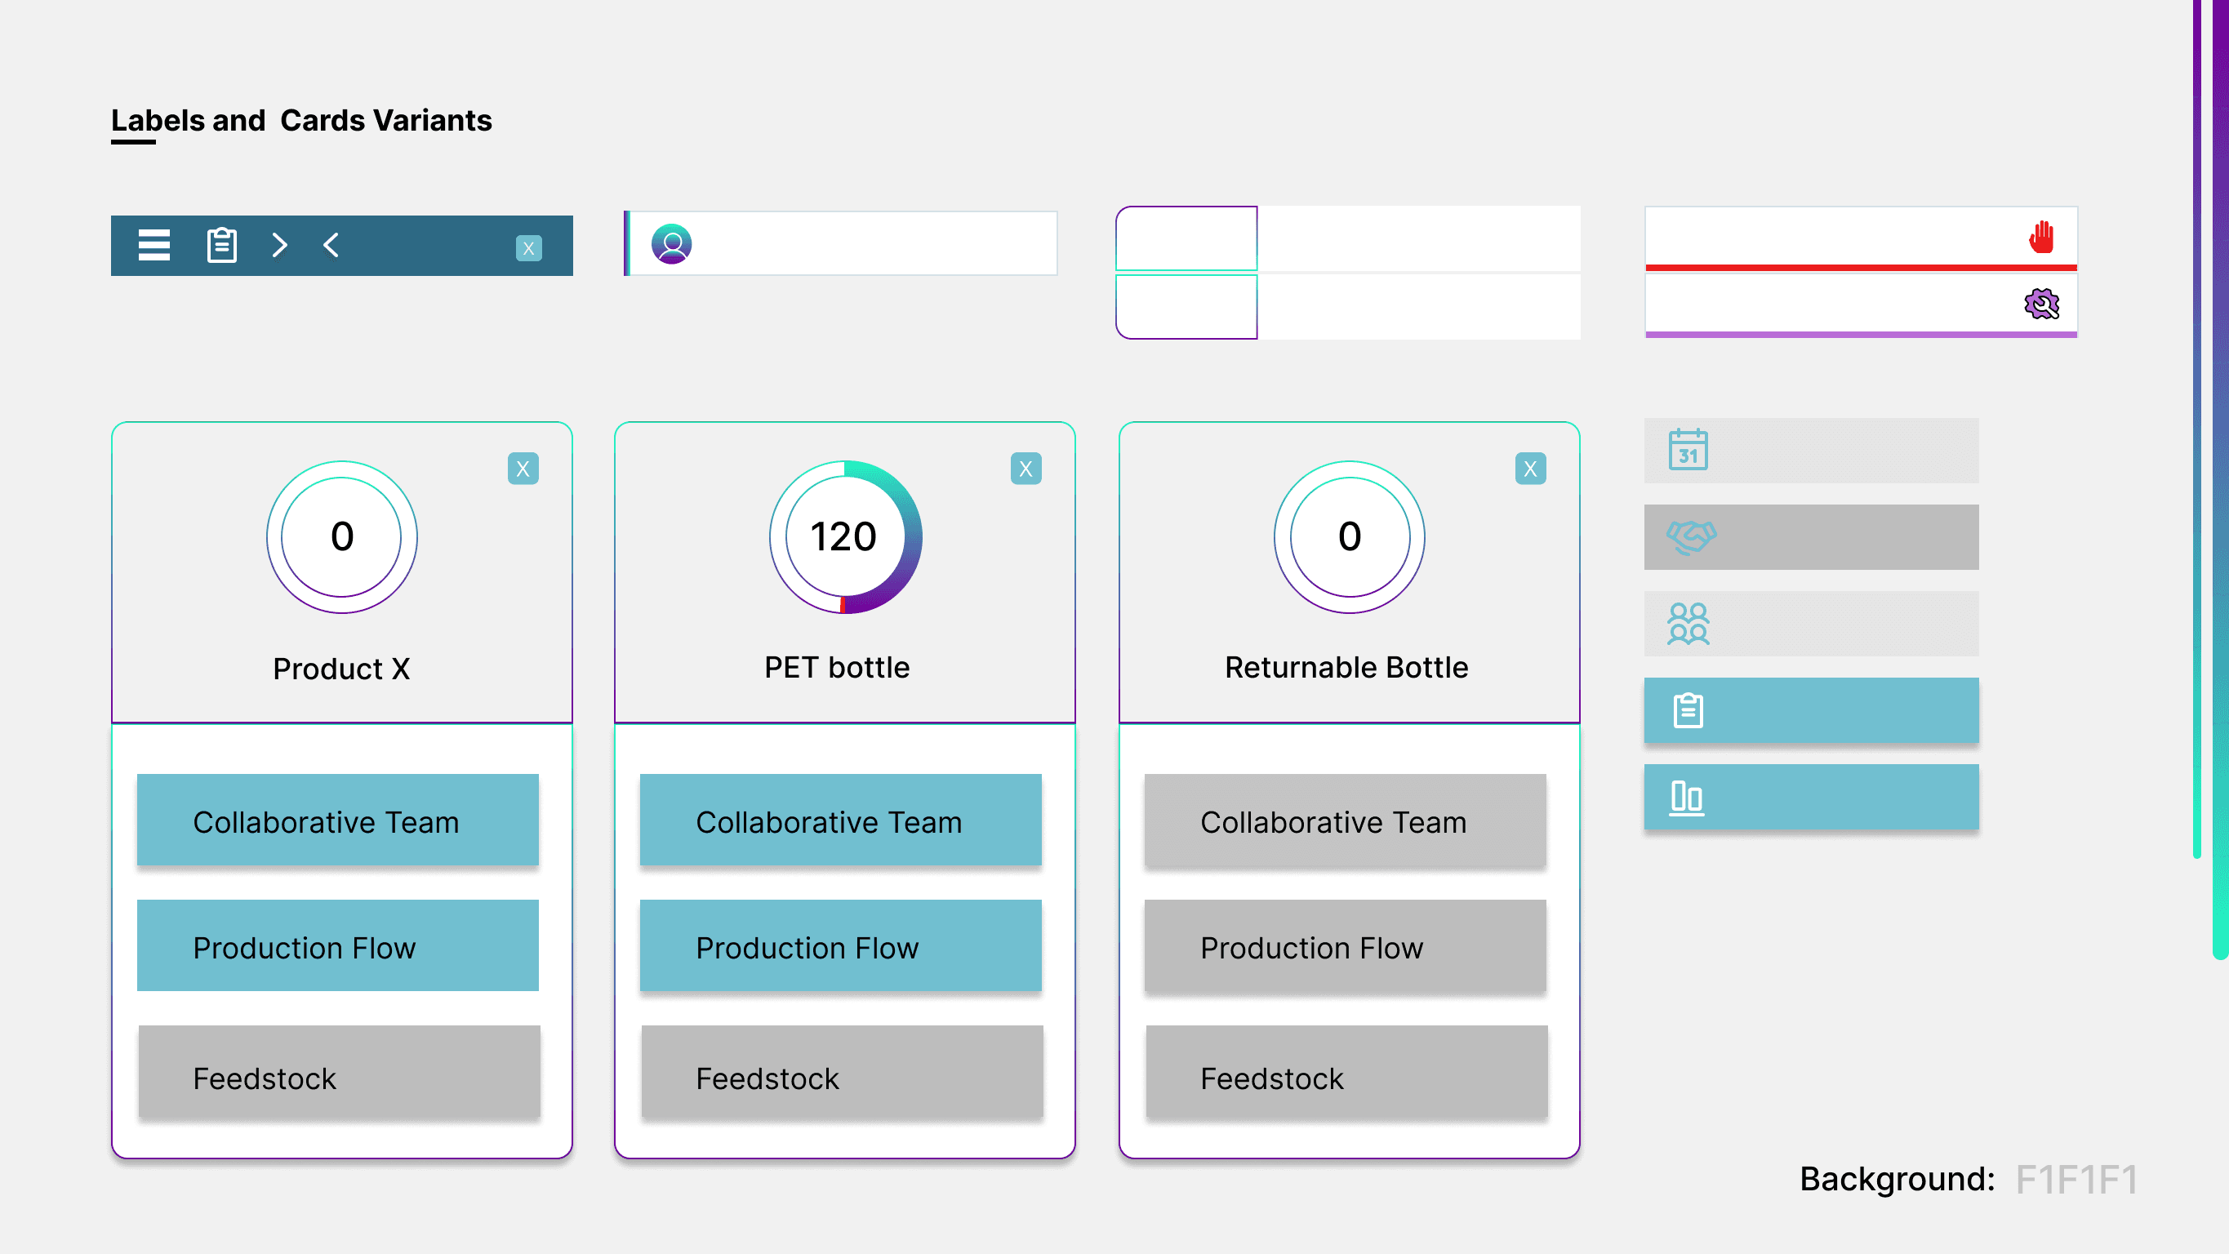Click the left chevron in toolbar

[x=331, y=246]
